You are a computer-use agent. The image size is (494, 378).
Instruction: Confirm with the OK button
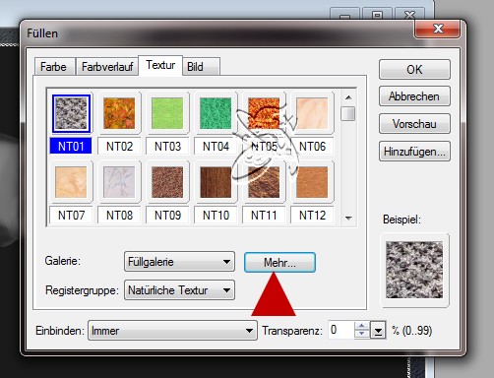pyautogui.click(x=414, y=69)
